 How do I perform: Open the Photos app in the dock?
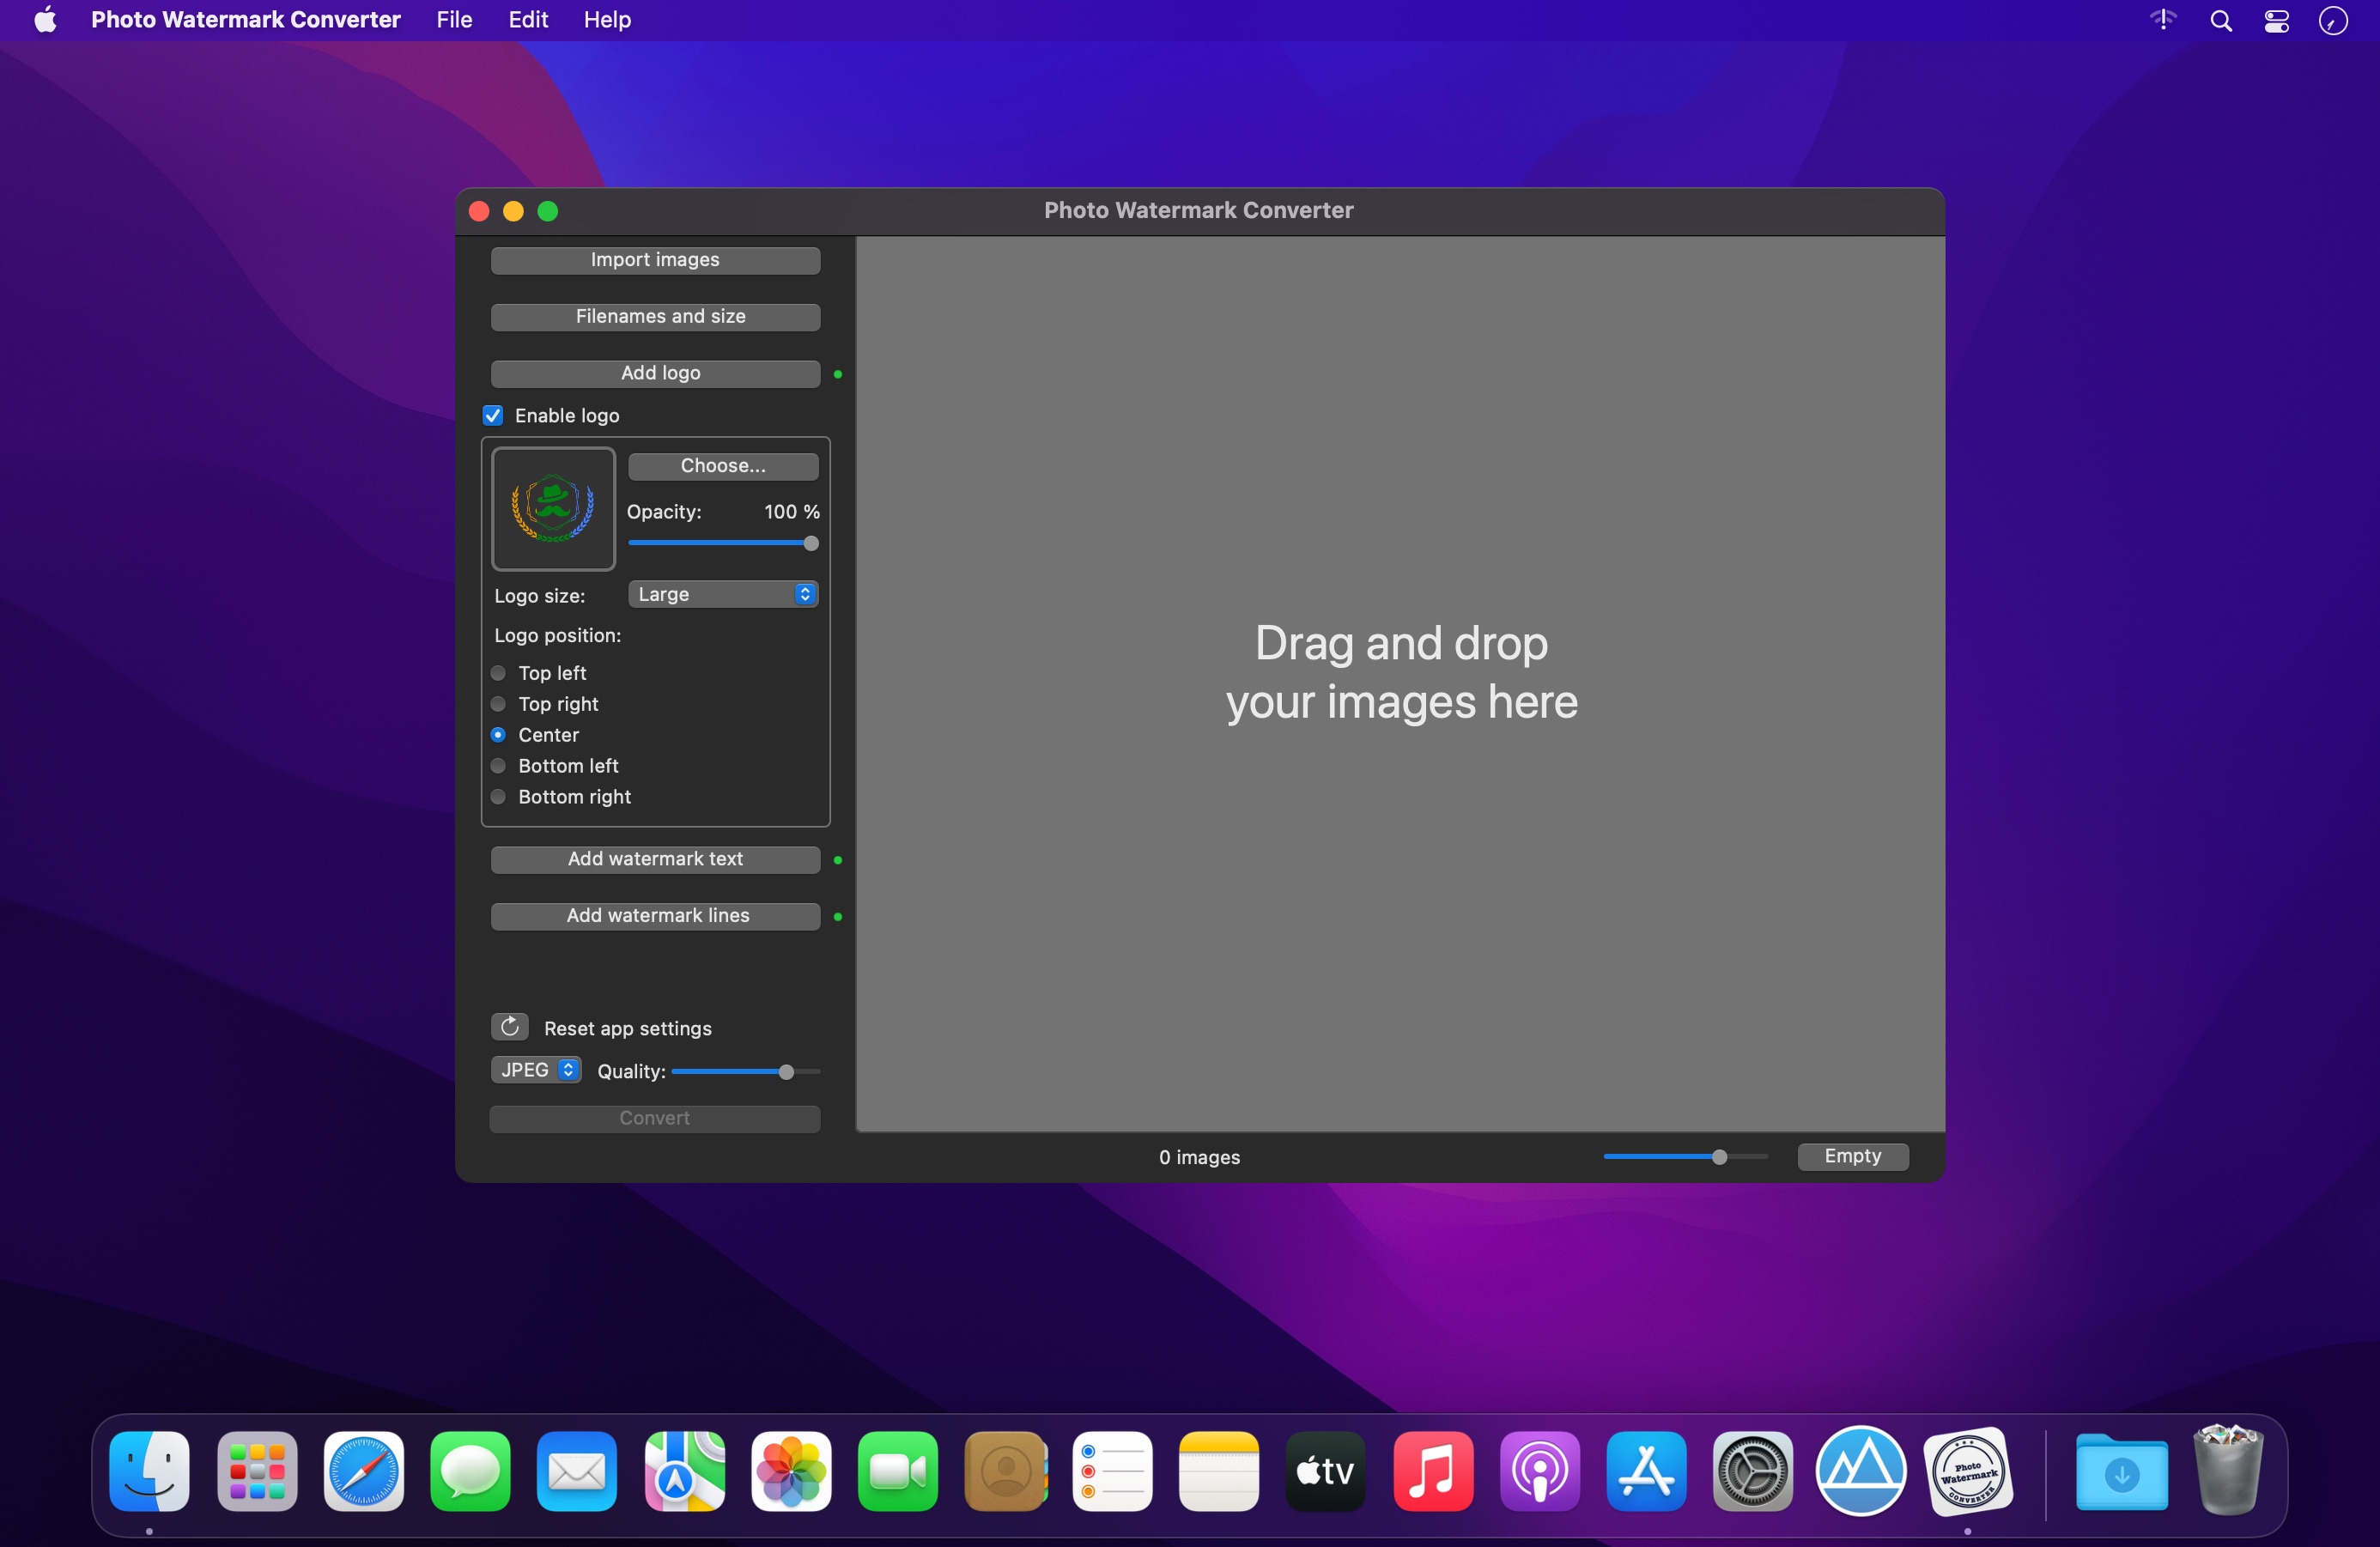(791, 1471)
